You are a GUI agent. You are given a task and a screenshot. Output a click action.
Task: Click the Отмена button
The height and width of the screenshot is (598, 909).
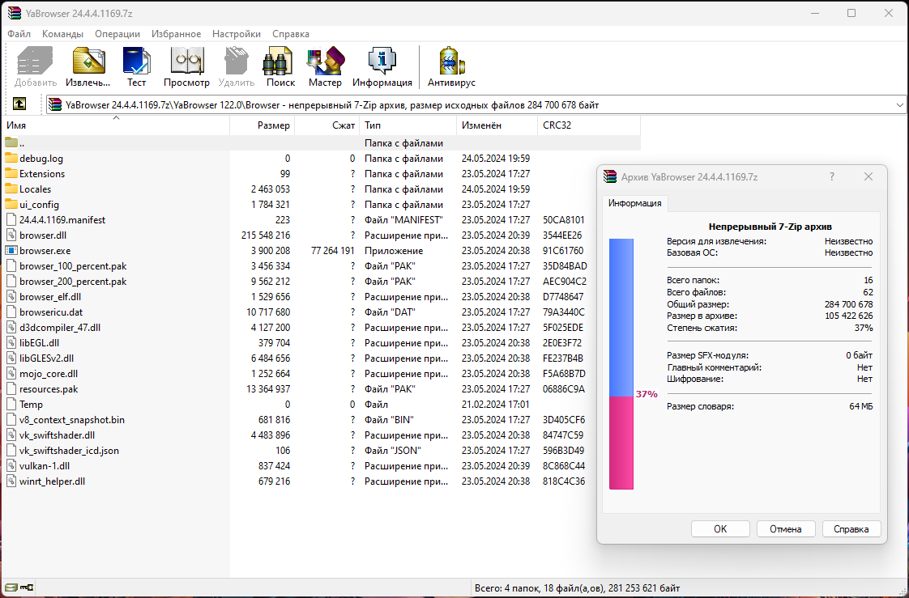click(786, 528)
